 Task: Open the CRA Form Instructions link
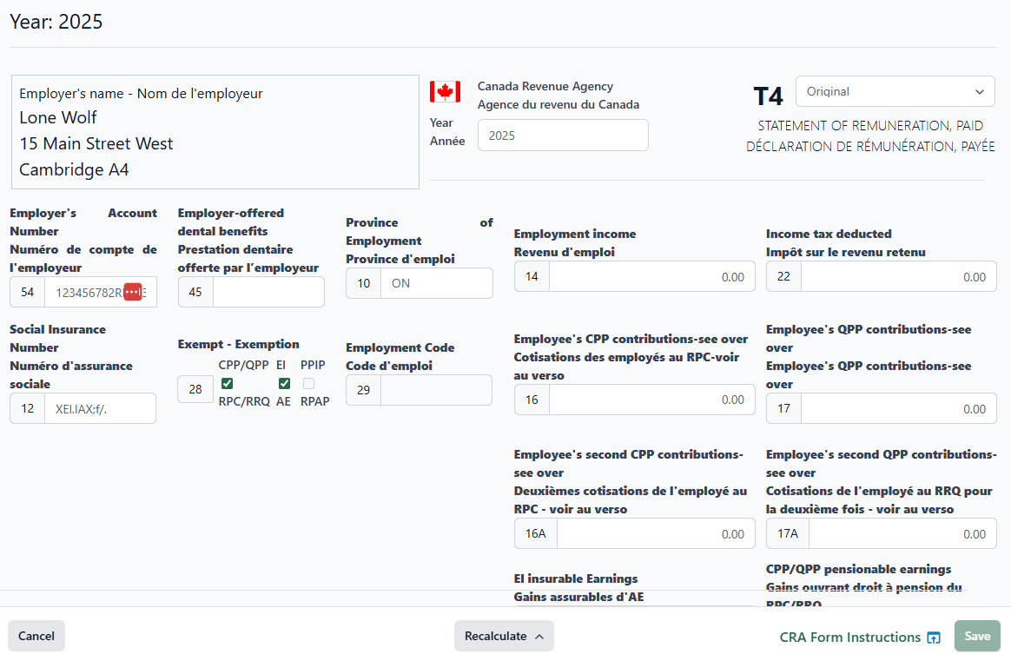849,637
